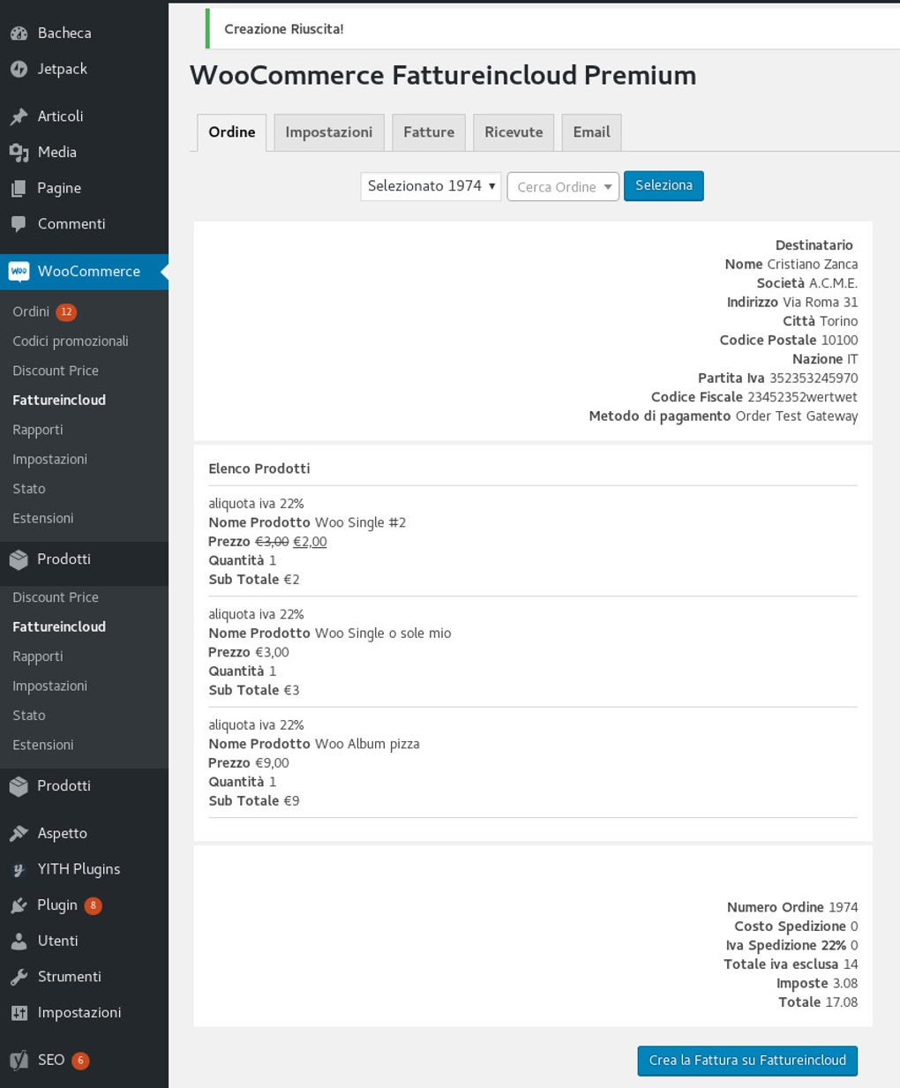Click the Crea la Fattura su Fattureincloud button
The image size is (900, 1088).
pos(746,1061)
